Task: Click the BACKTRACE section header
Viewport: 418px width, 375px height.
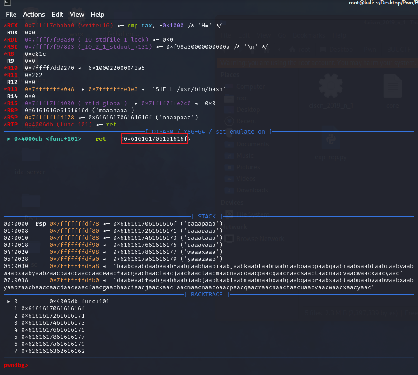Action: [x=207, y=294]
